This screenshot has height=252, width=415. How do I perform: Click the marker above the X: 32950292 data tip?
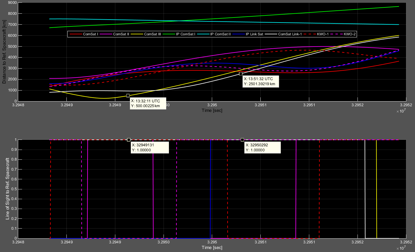(242, 140)
